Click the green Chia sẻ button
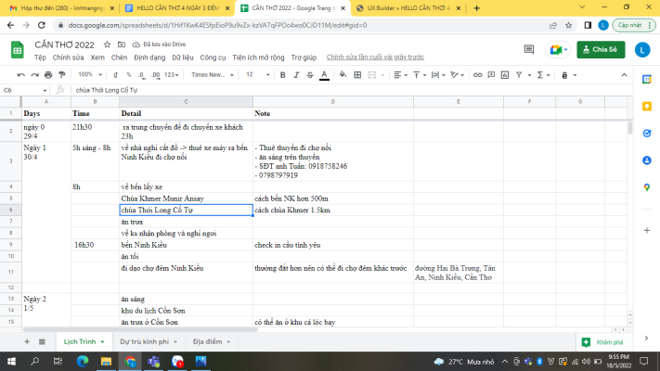The height and width of the screenshot is (371, 660). tap(600, 49)
